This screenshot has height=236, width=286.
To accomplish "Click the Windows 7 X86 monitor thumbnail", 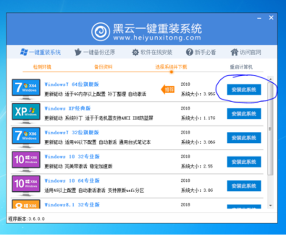I will pos(26,138).
